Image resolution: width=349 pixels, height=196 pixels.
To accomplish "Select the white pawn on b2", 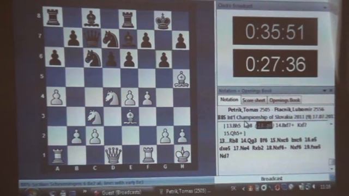I will pos(76,137).
